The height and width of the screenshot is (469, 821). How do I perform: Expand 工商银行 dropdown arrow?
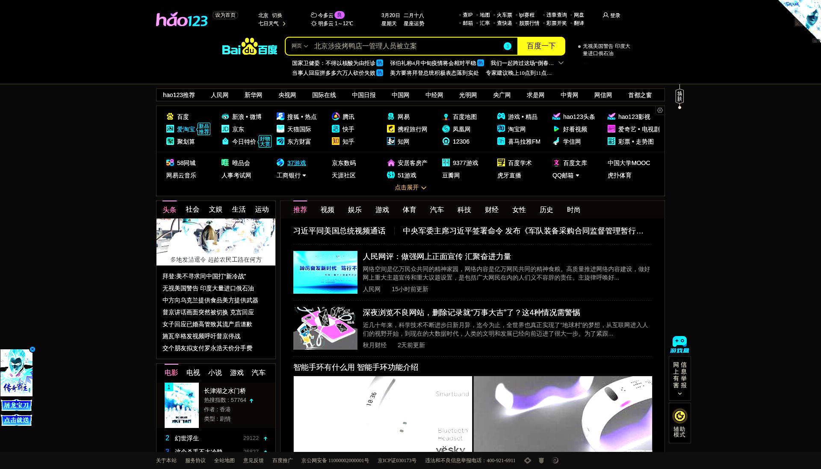click(304, 175)
